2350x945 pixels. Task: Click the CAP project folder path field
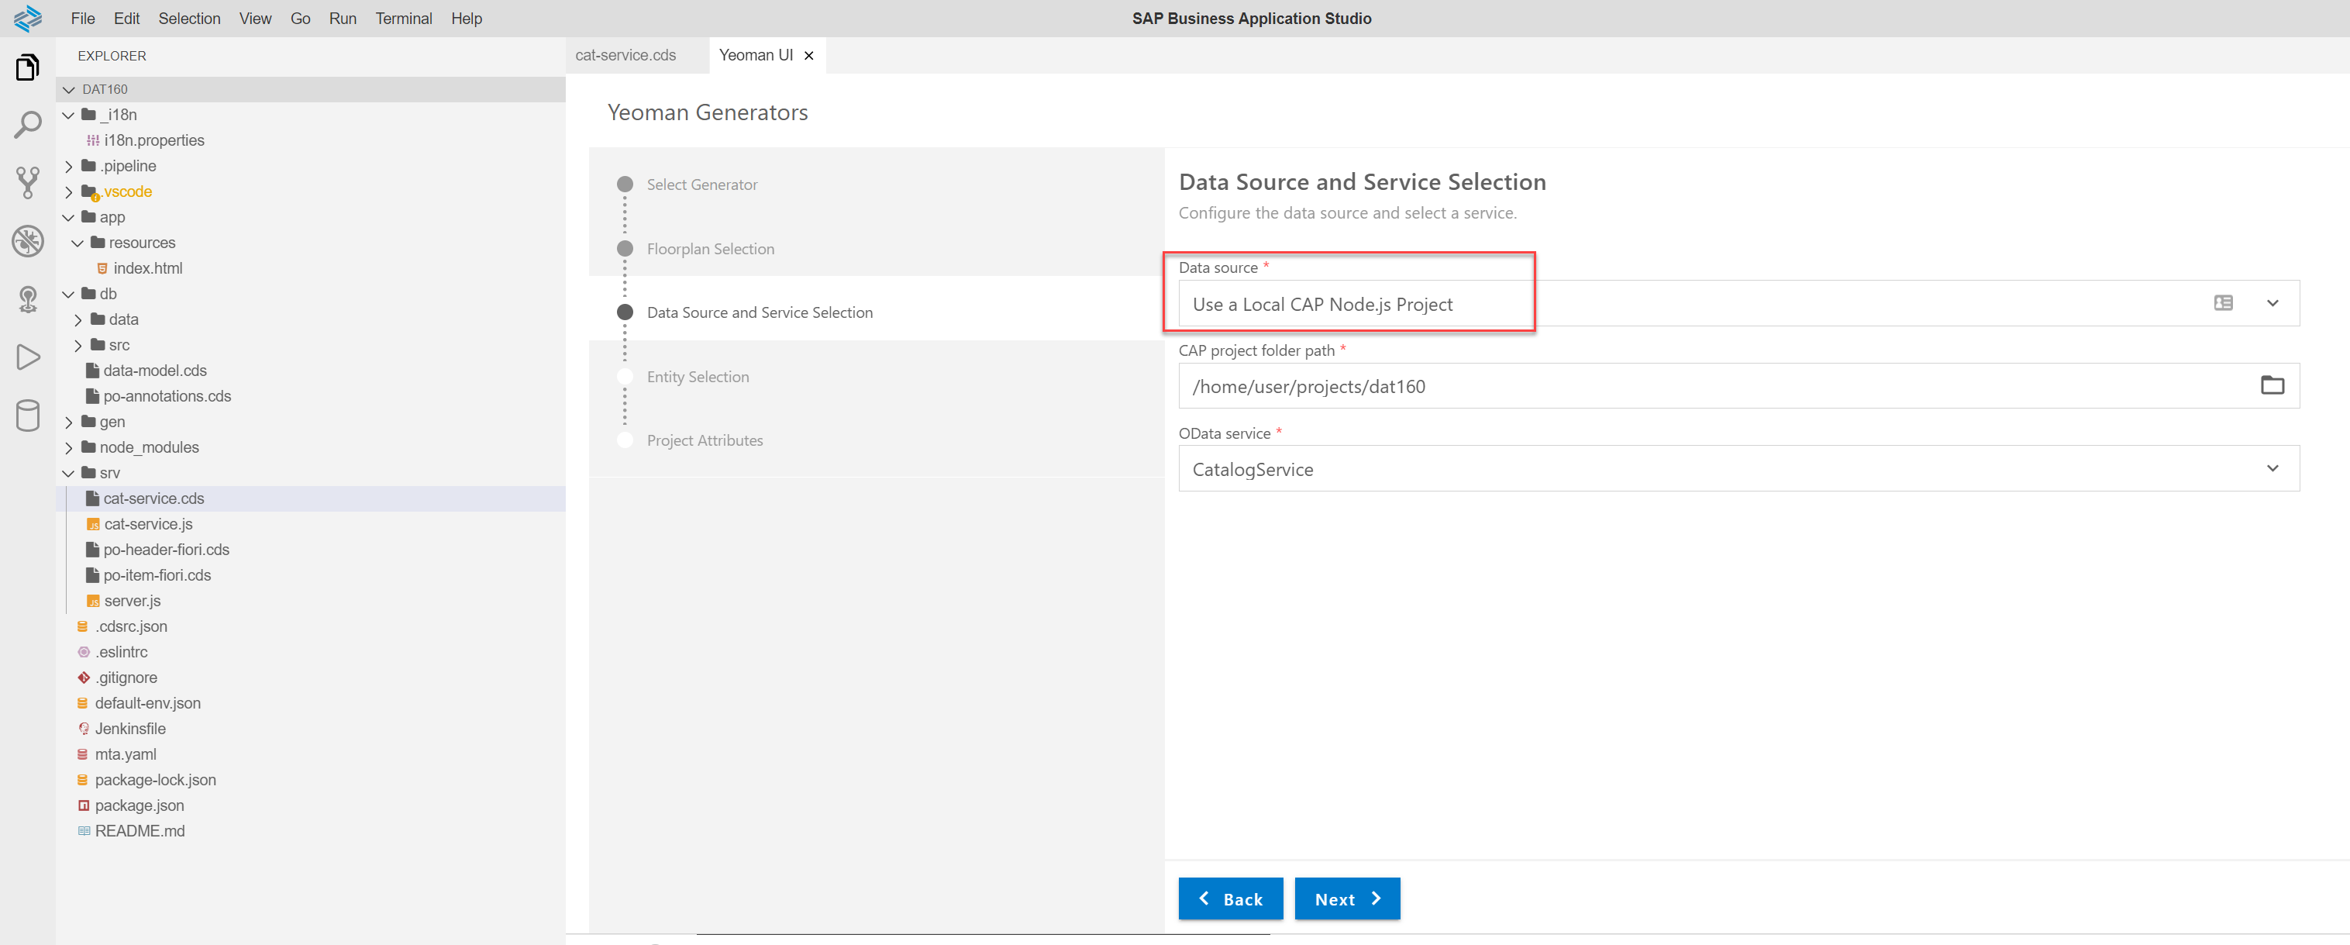pos(1738,386)
